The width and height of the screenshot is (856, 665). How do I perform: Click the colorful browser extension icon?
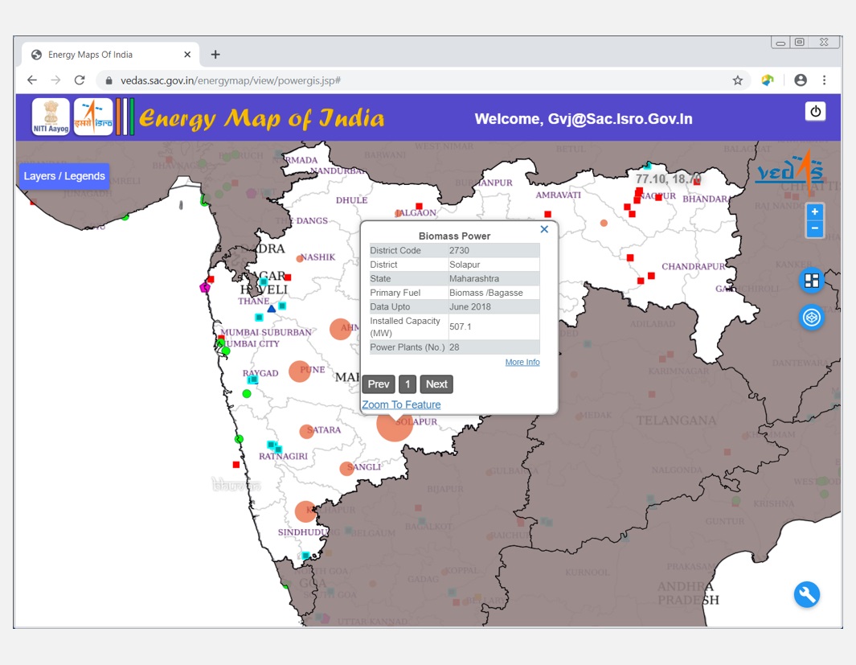pos(768,80)
